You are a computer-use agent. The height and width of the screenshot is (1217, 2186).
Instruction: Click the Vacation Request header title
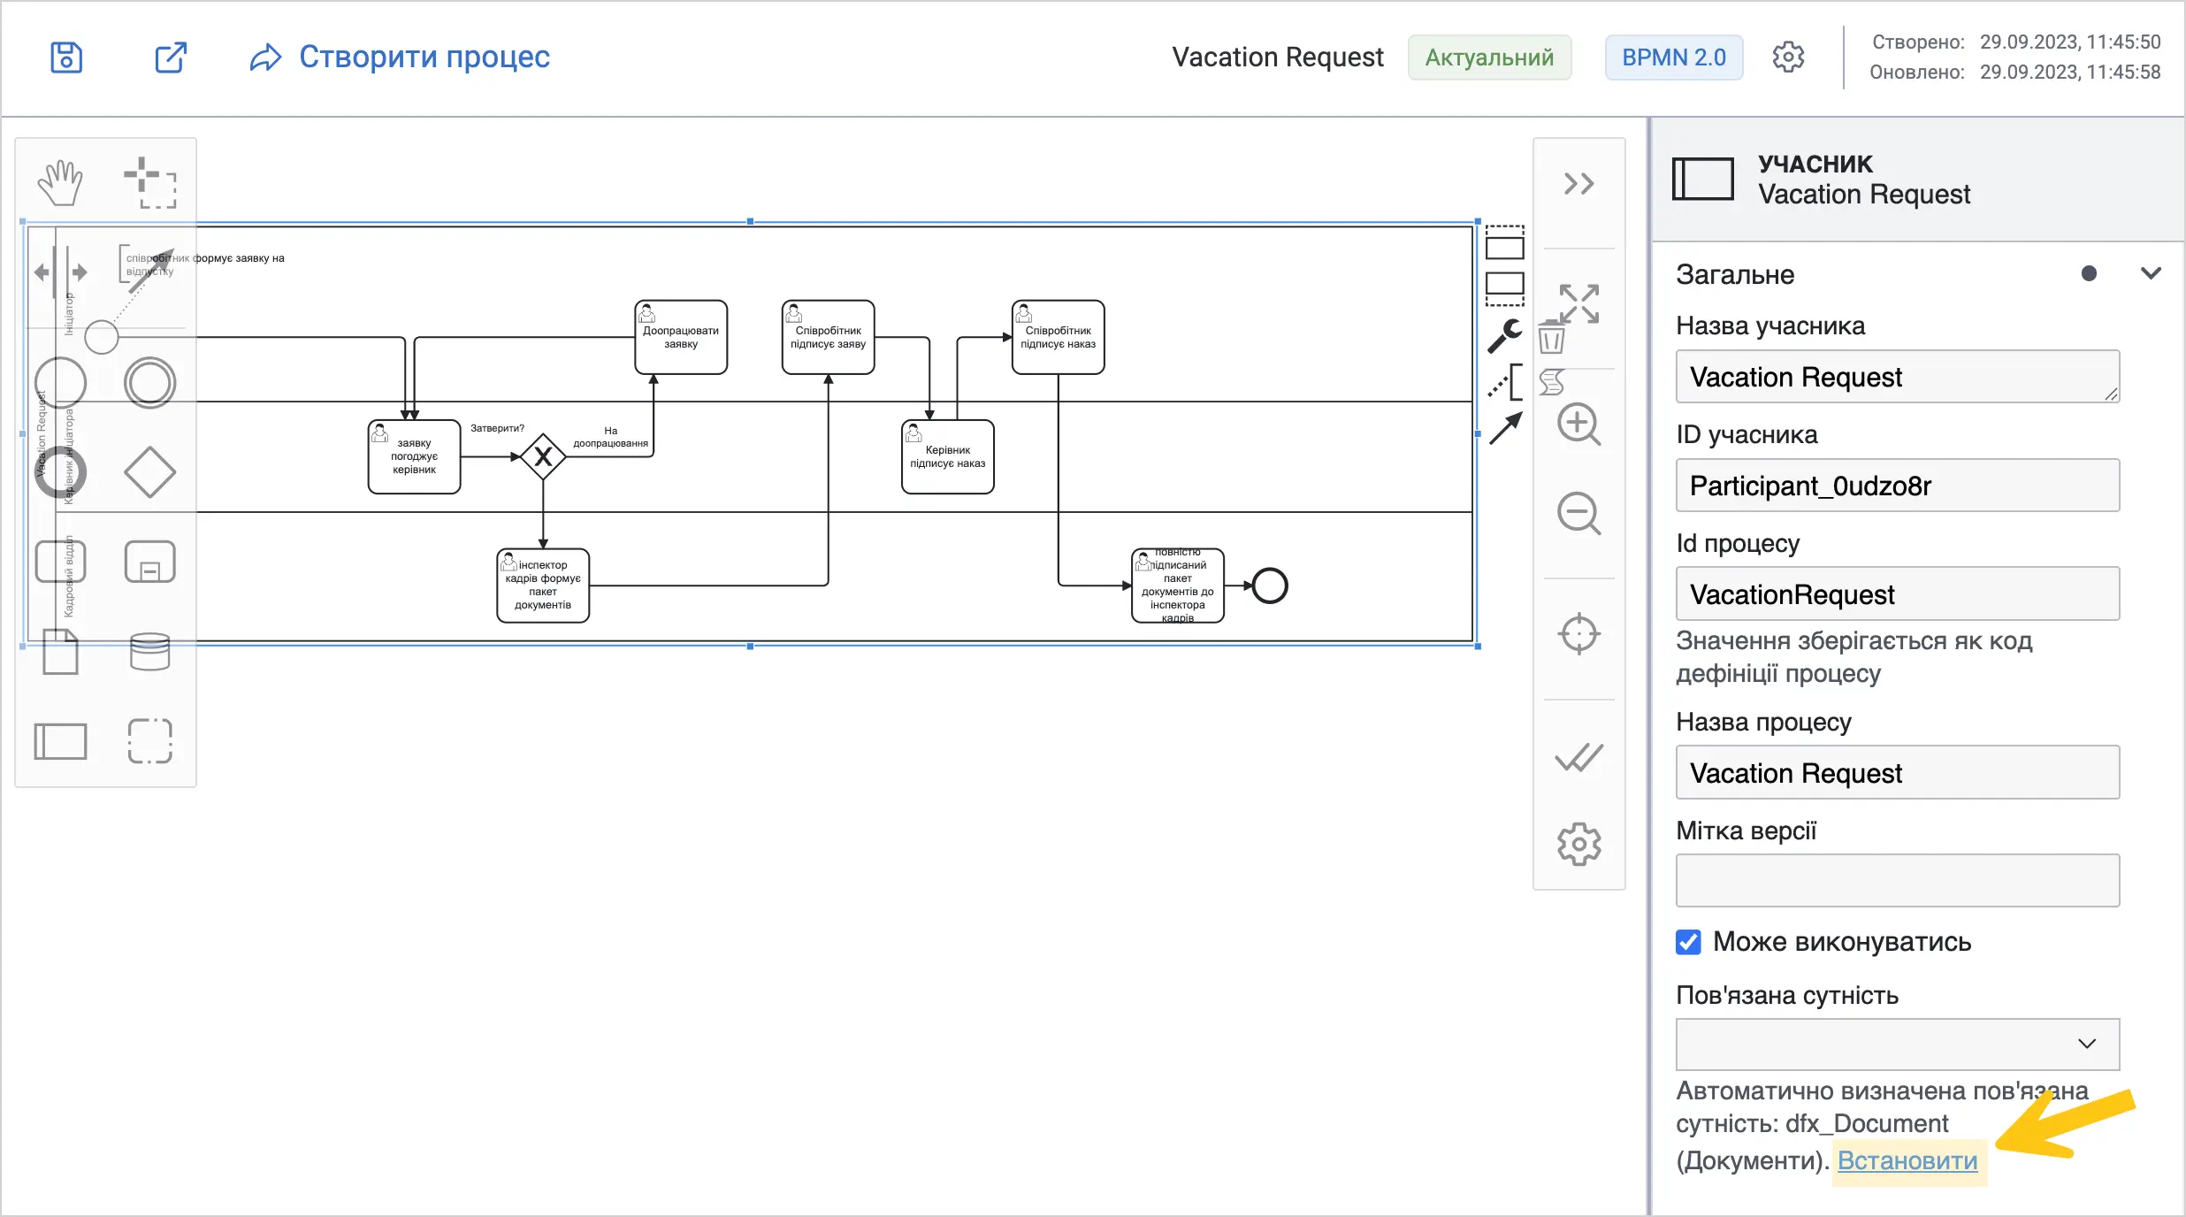1277,57
